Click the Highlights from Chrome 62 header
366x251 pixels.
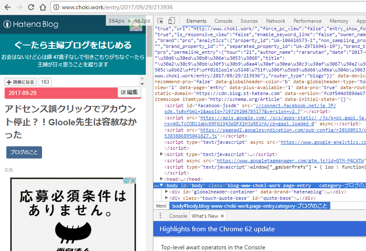coord(217,229)
